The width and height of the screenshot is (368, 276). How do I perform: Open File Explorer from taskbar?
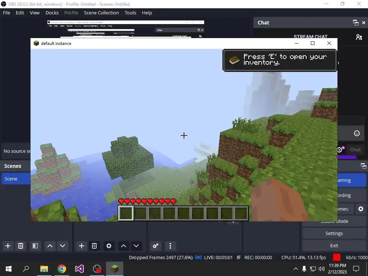[x=44, y=269]
